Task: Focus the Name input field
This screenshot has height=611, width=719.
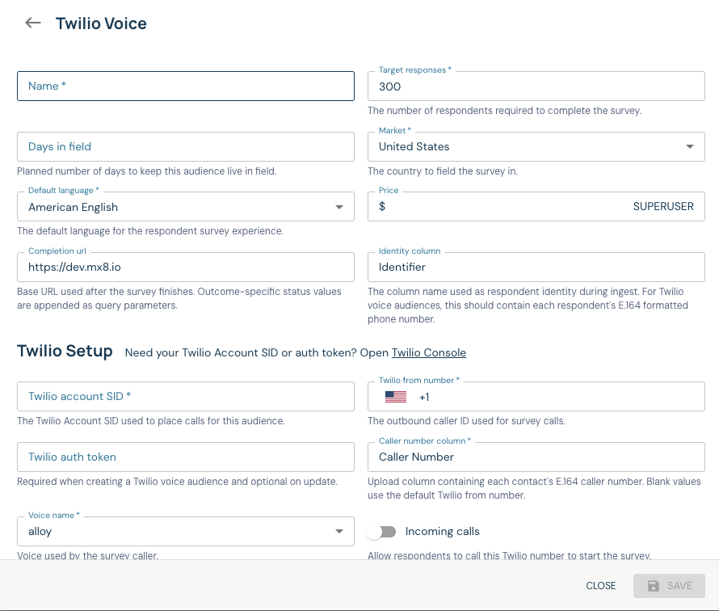Action: click(186, 86)
